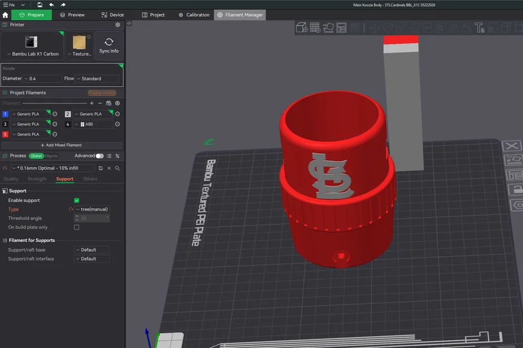Click filament 1 blue color swatch

(x=5, y=114)
